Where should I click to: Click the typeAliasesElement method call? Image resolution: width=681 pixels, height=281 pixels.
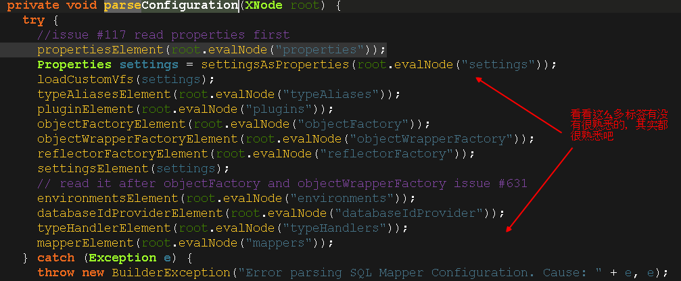pyautogui.click(x=105, y=95)
